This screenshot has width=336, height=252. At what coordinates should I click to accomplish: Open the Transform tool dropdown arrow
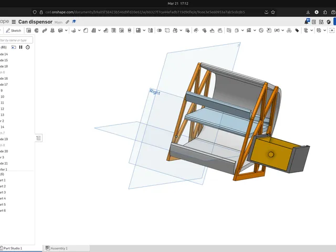point(181,30)
